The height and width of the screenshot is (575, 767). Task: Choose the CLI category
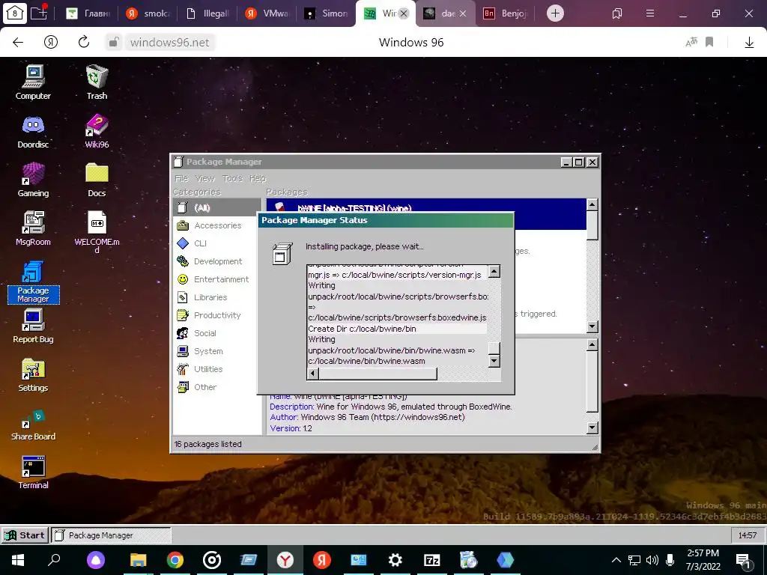click(x=217, y=243)
